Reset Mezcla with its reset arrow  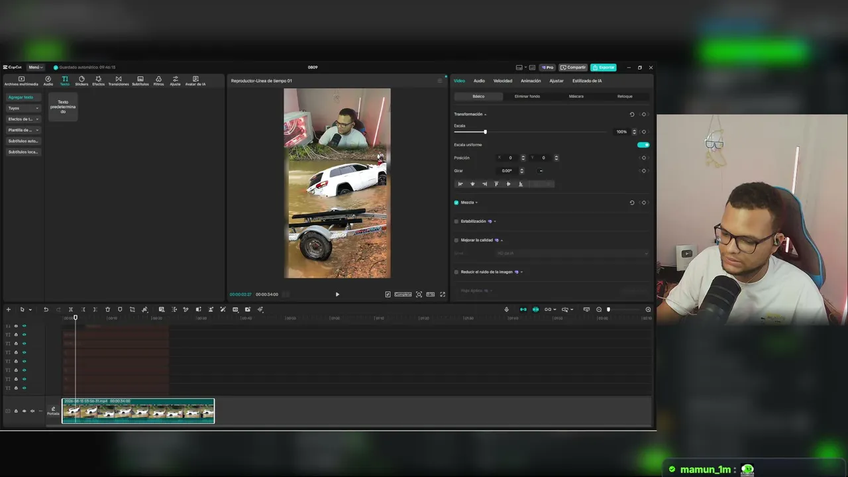(x=632, y=203)
